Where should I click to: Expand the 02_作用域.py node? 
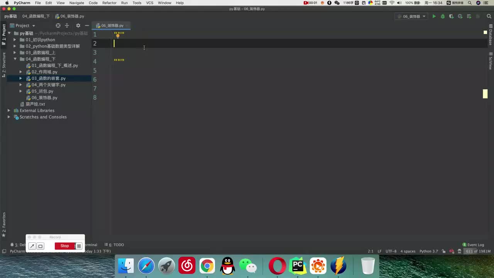21,72
